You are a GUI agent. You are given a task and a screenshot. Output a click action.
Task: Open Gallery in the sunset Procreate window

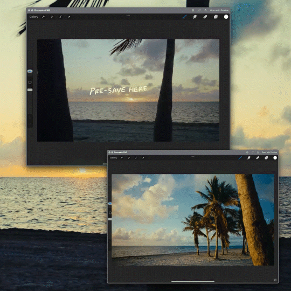[33, 17]
